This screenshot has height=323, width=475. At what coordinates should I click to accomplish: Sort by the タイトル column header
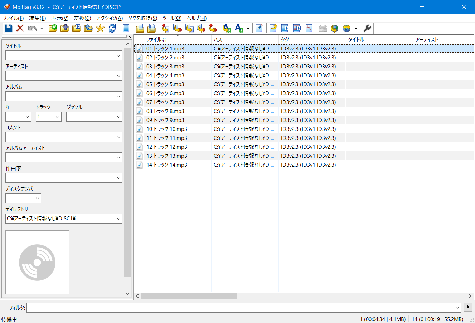pyautogui.click(x=379, y=39)
